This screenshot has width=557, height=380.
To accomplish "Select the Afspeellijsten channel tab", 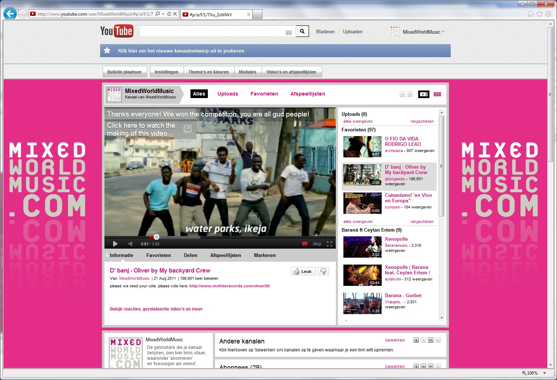I will coord(308,94).
